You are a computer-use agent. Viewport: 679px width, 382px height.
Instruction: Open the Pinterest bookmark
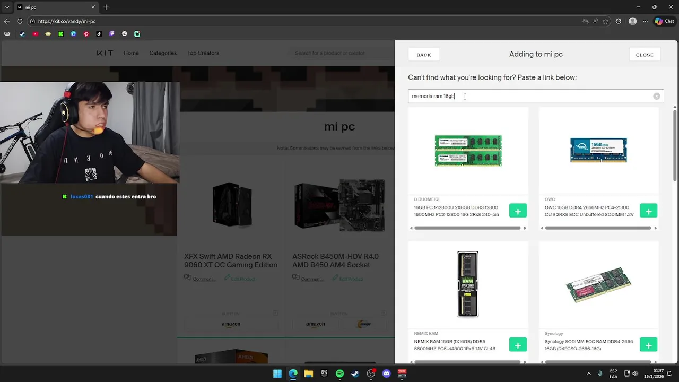(86, 34)
